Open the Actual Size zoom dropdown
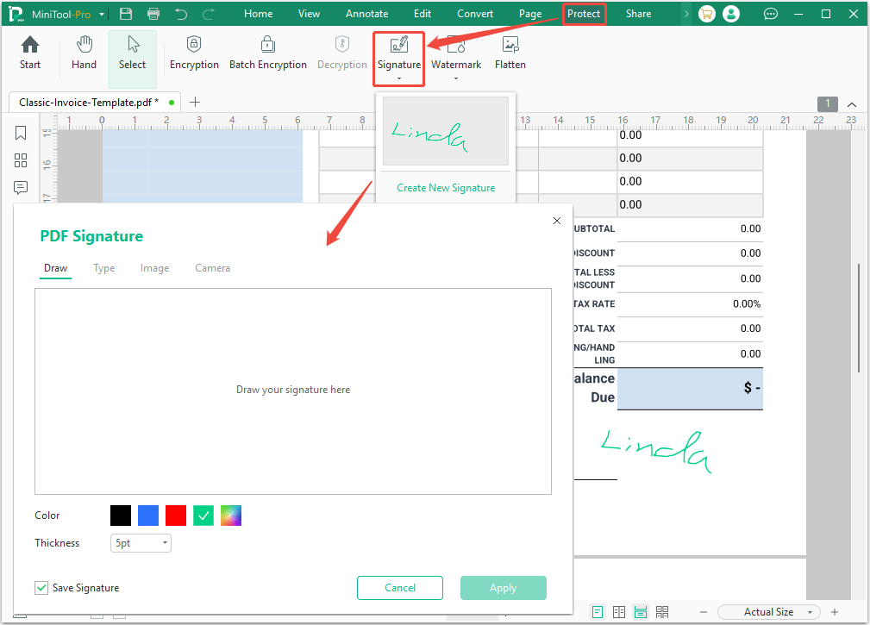Viewport: 870px width, 625px height. tap(767, 611)
